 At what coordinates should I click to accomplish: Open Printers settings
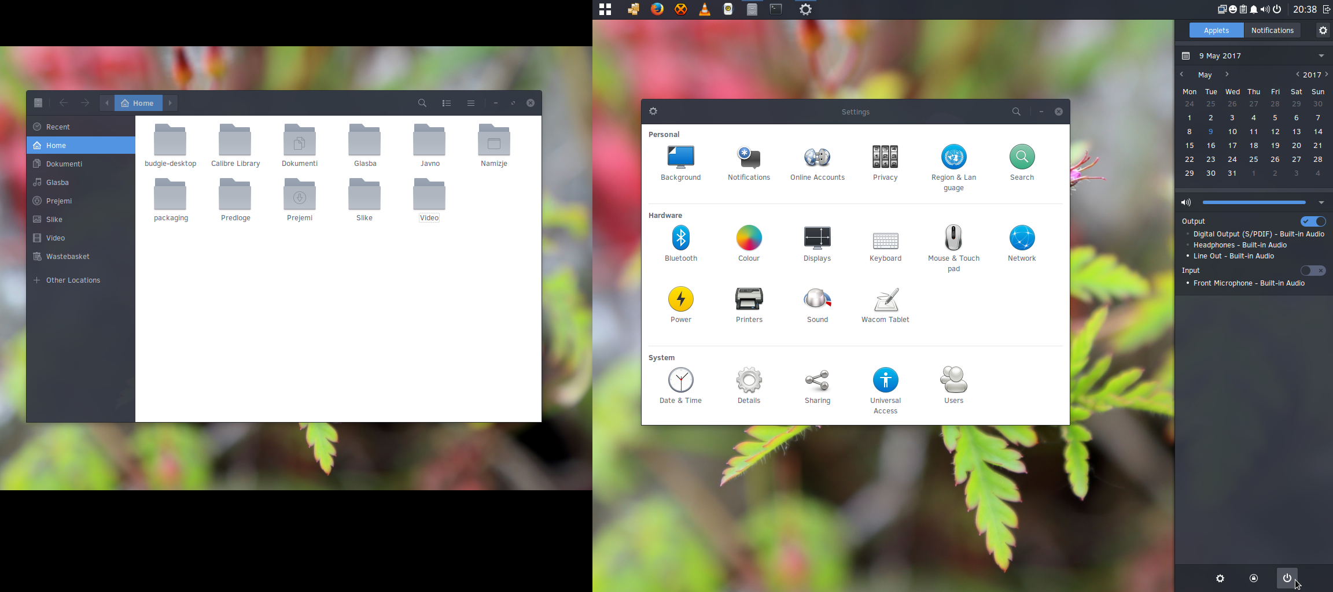point(749,305)
